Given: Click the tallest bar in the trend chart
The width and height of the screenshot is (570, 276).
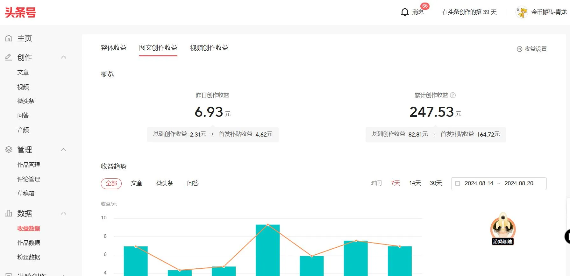Looking at the screenshot, I should click(267, 250).
